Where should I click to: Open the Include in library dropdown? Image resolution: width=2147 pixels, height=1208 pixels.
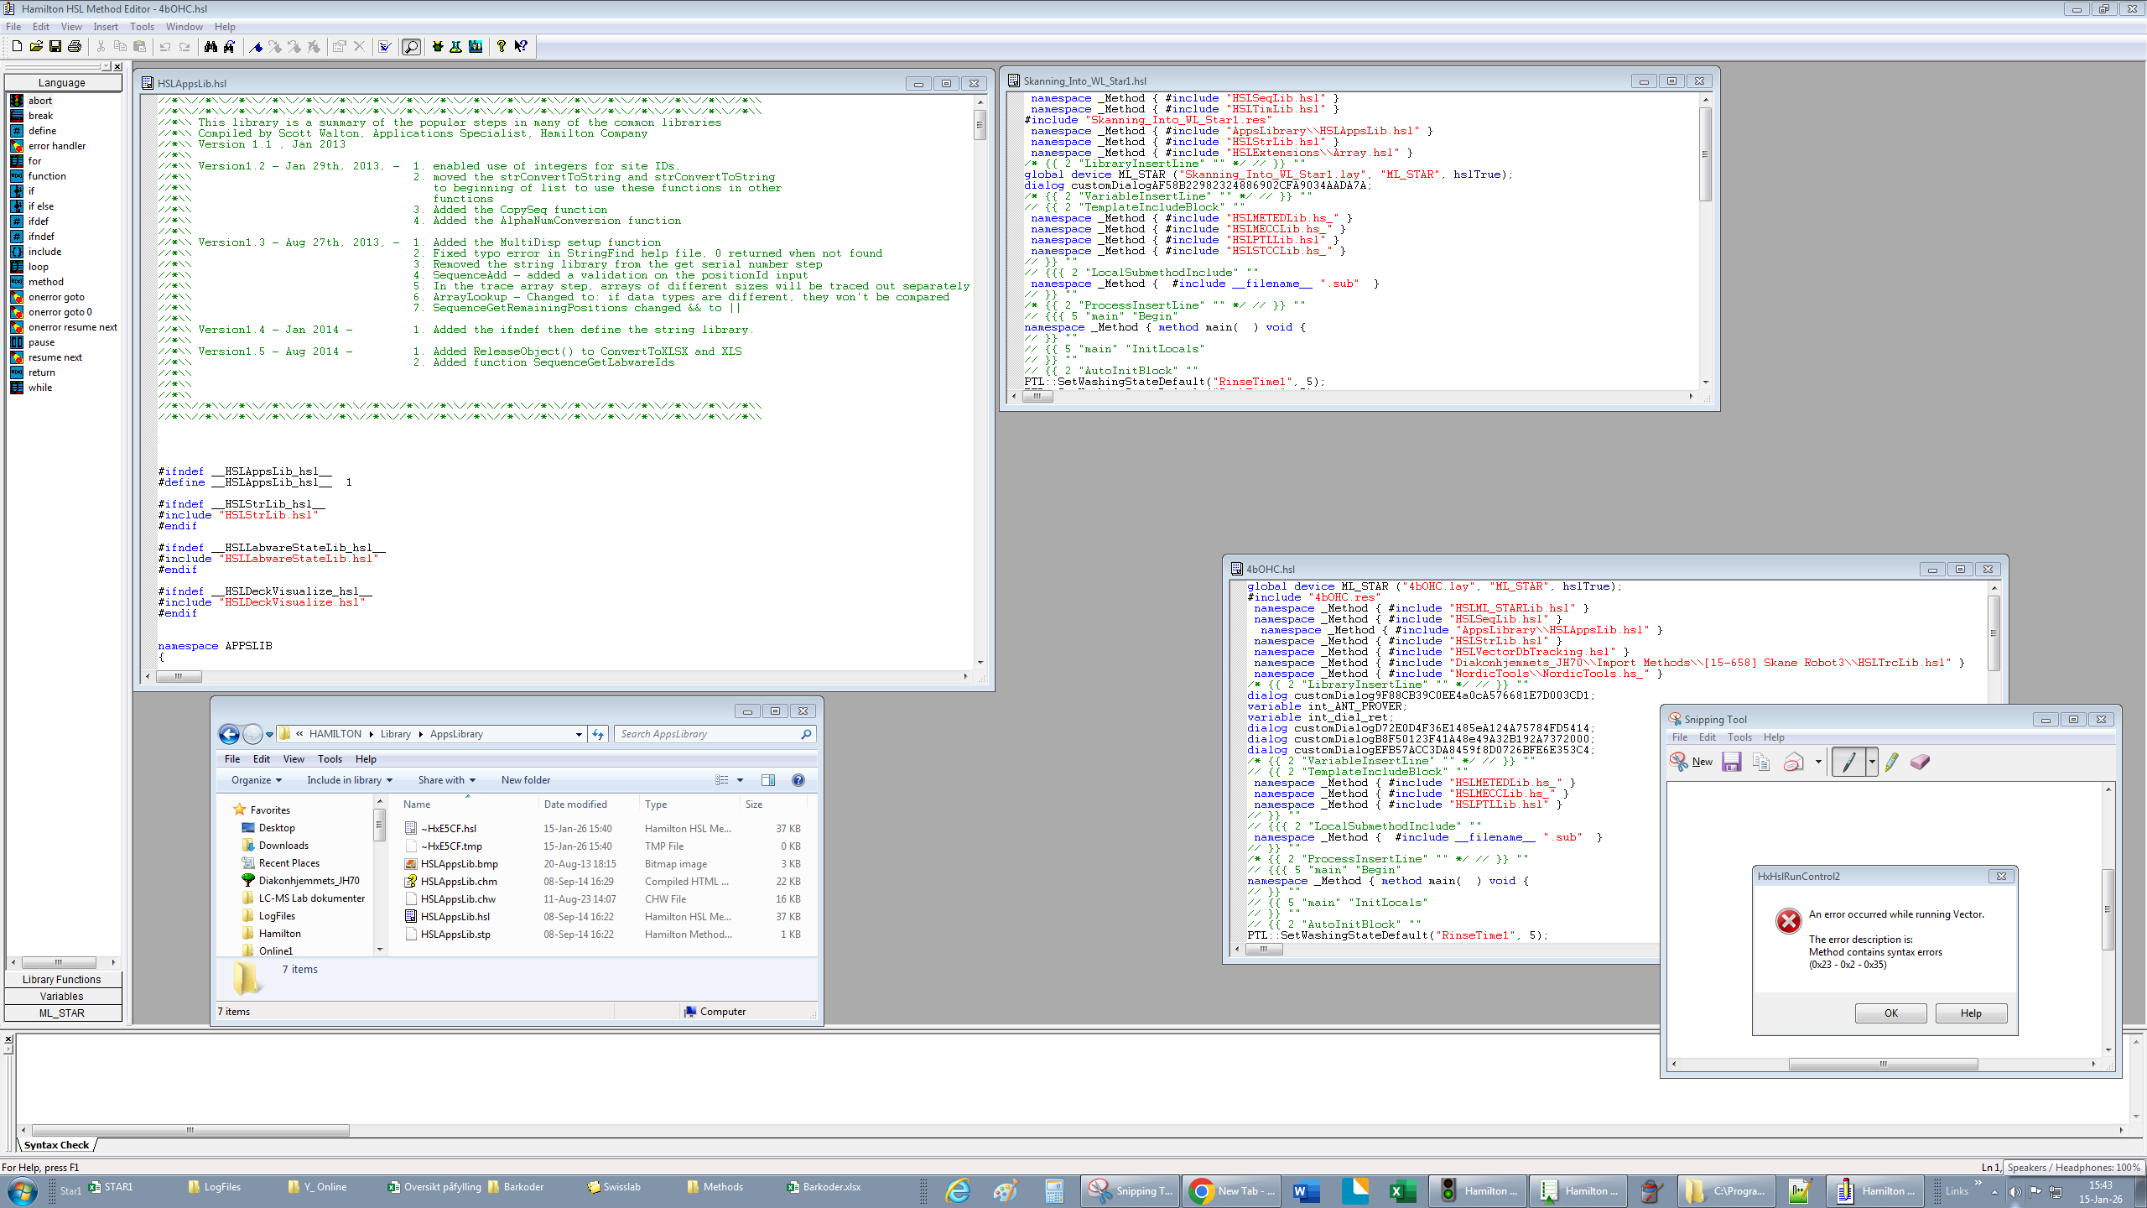click(x=349, y=780)
